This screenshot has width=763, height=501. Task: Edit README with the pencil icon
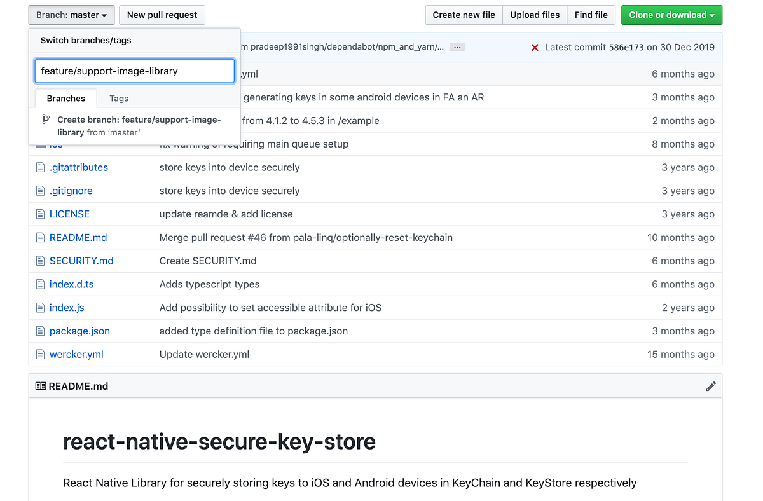[711, 387]
